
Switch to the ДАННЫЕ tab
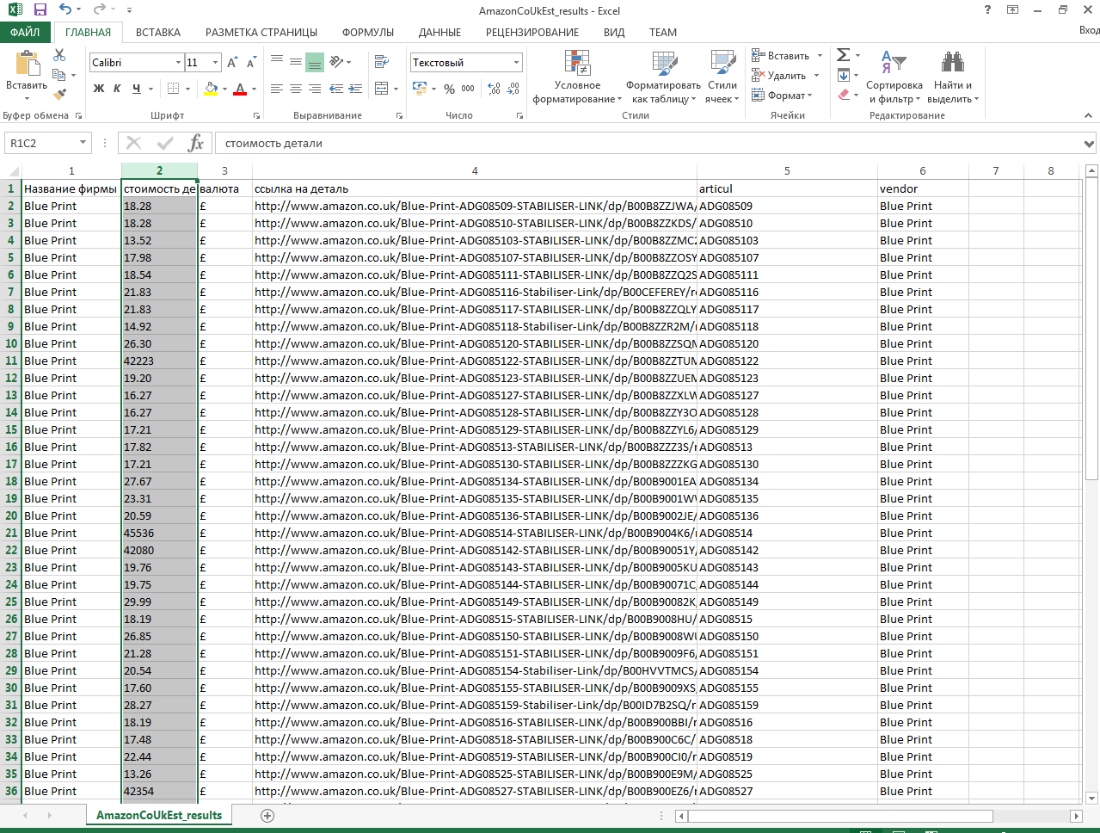click(439, 32)
